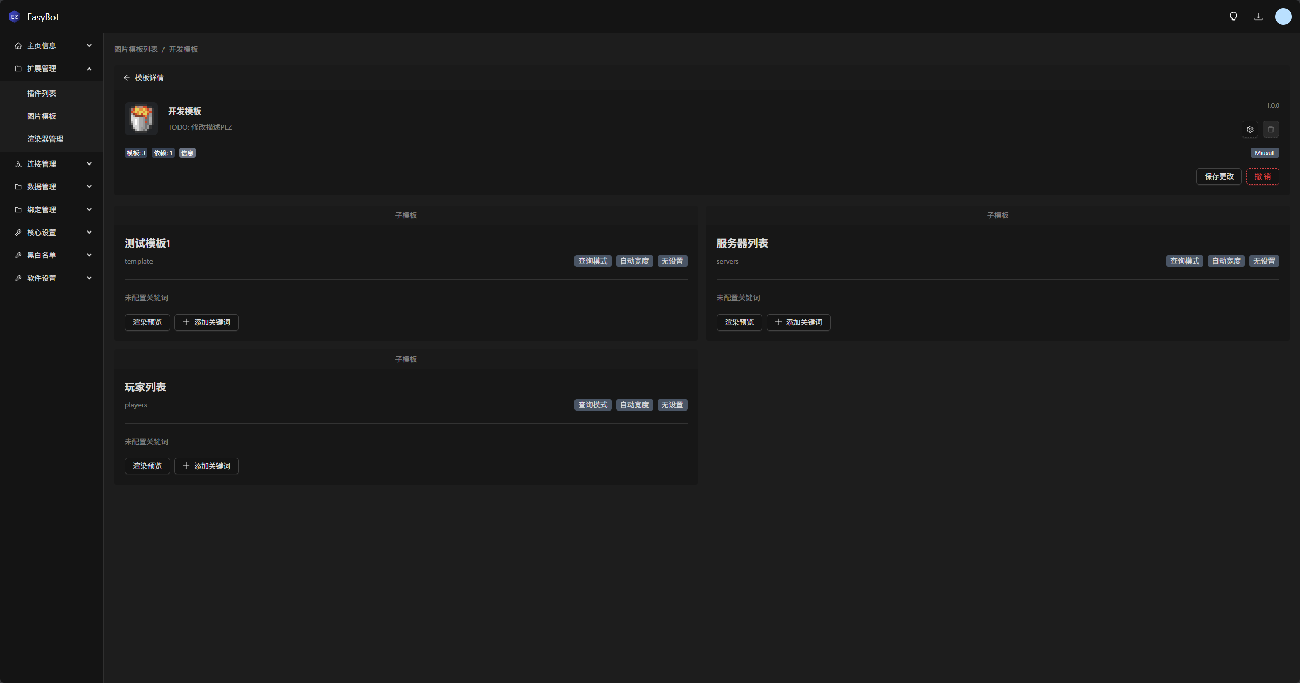Click the download icon in top bar
Screen dimensions: 1300x683
(1258, 17)
